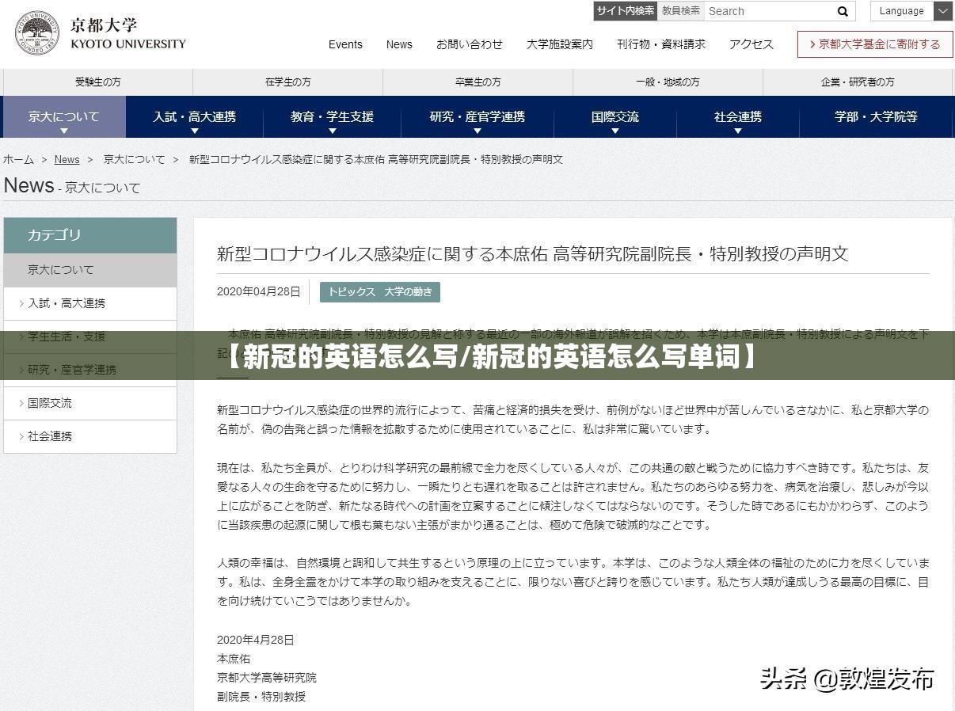The image size is (955, 711).
Task: Select 受験生の方 audience tab
Action: [98, 82]
